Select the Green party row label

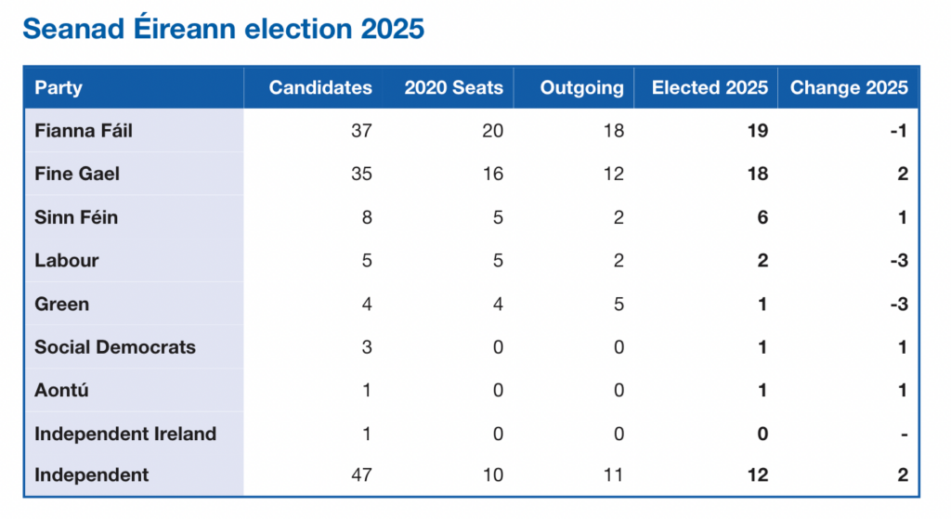[60, 304]
